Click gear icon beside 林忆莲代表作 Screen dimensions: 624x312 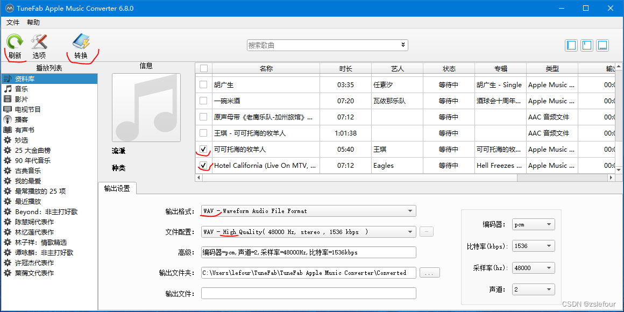pyautogui.click(x=7, y=232)
